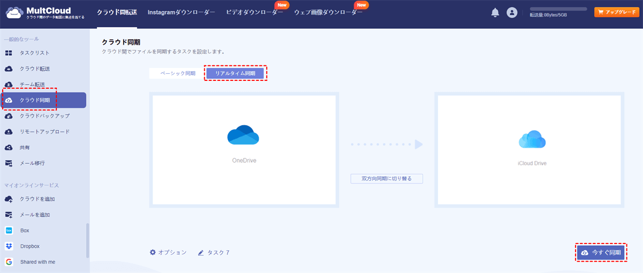The image size is (643, 273).
Task: Click the pencil icon beside タスク 7
Action: pos(201,253)
